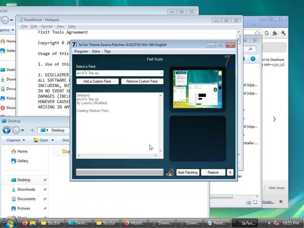
Task: Click Web Store link in browser
Action: point(276,188)
